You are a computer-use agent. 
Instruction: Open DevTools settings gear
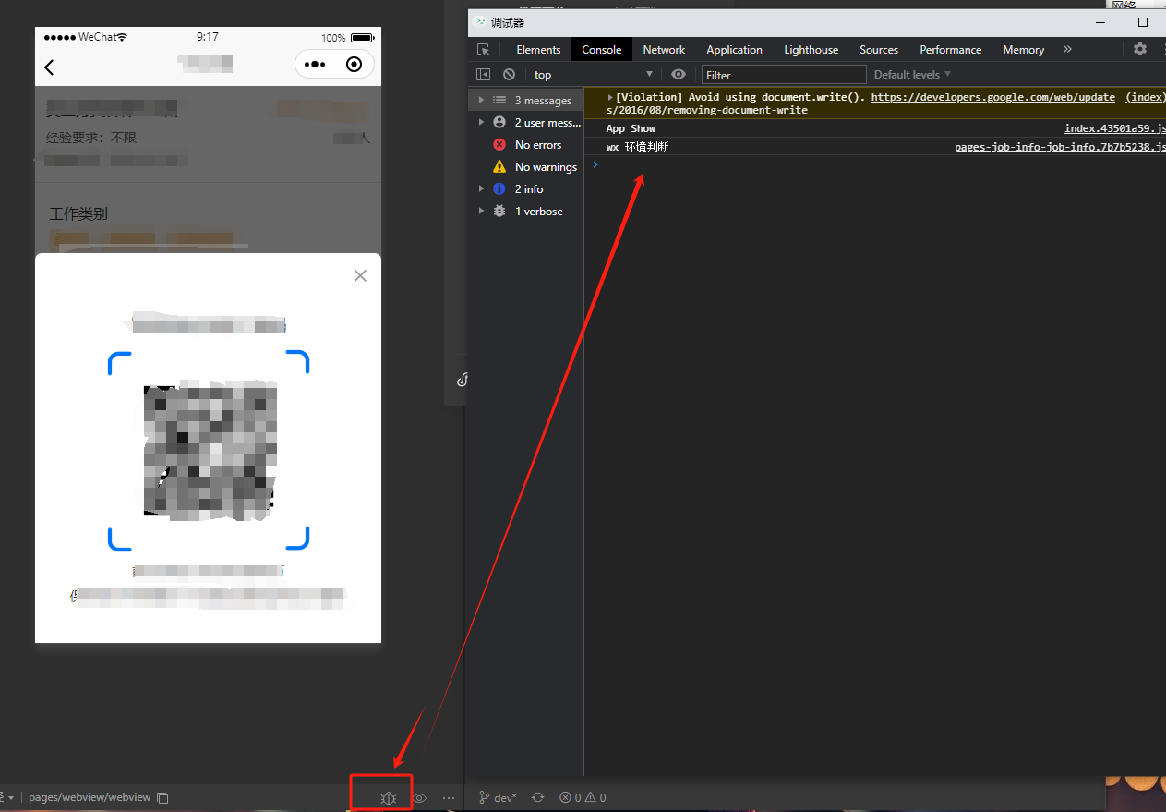point(1140,50)
